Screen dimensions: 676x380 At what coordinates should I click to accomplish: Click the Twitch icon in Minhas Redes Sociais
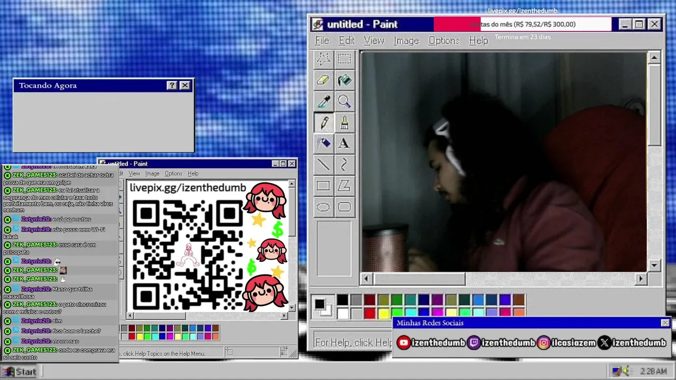click(474, 343)
